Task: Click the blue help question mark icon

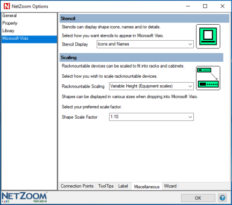Action: click(x=222, y=198)
